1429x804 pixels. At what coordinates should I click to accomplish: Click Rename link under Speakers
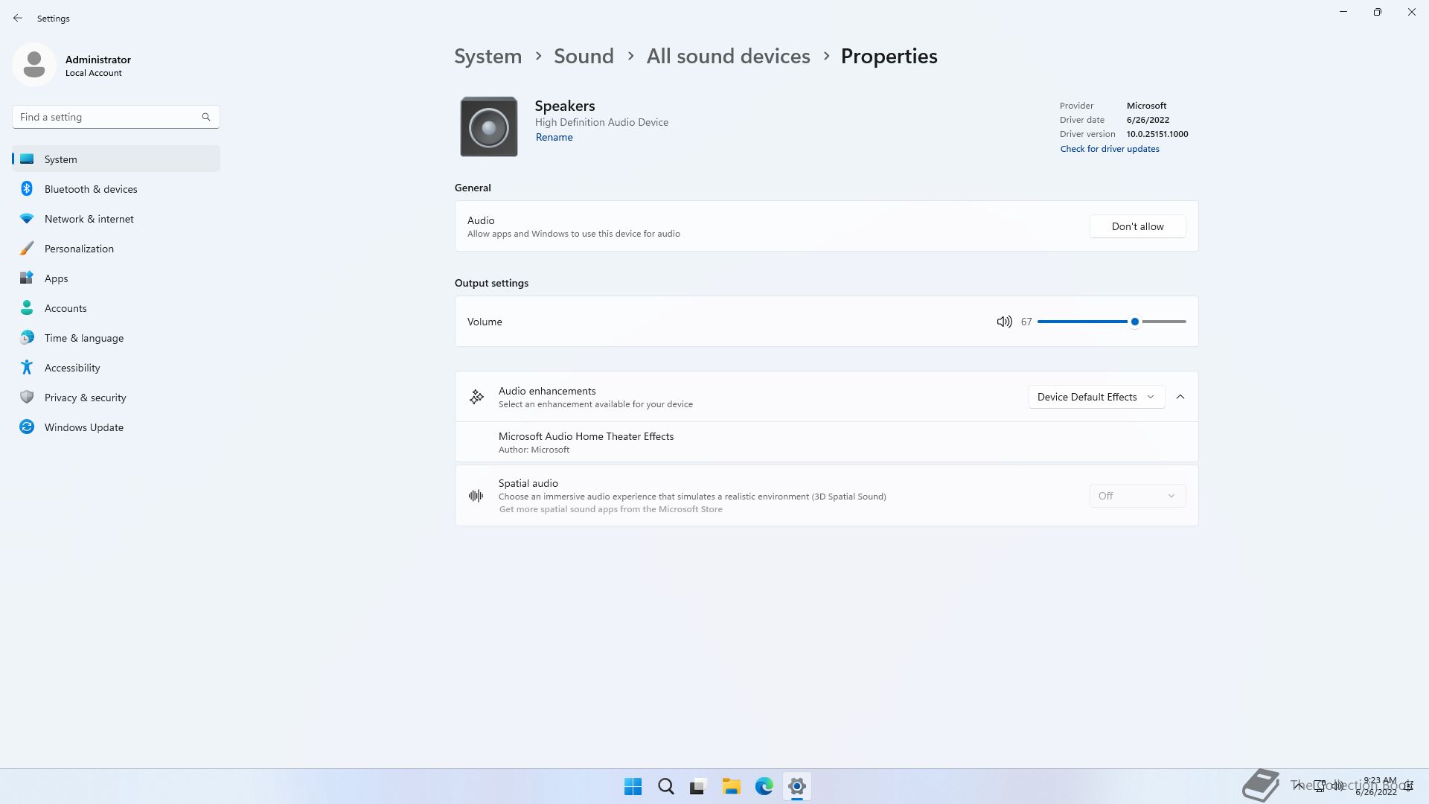[554, 137]
